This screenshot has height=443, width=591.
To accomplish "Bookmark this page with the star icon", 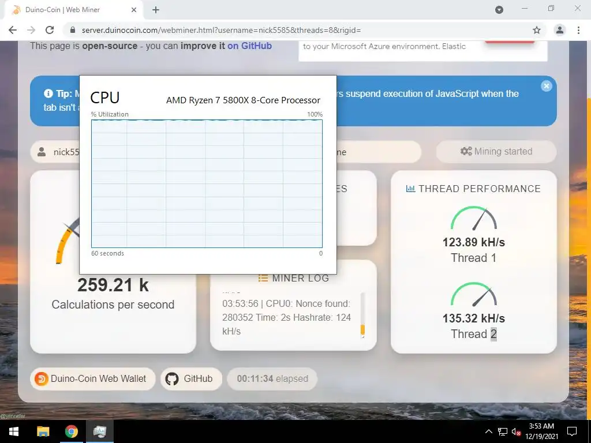I will coord(537,30).
